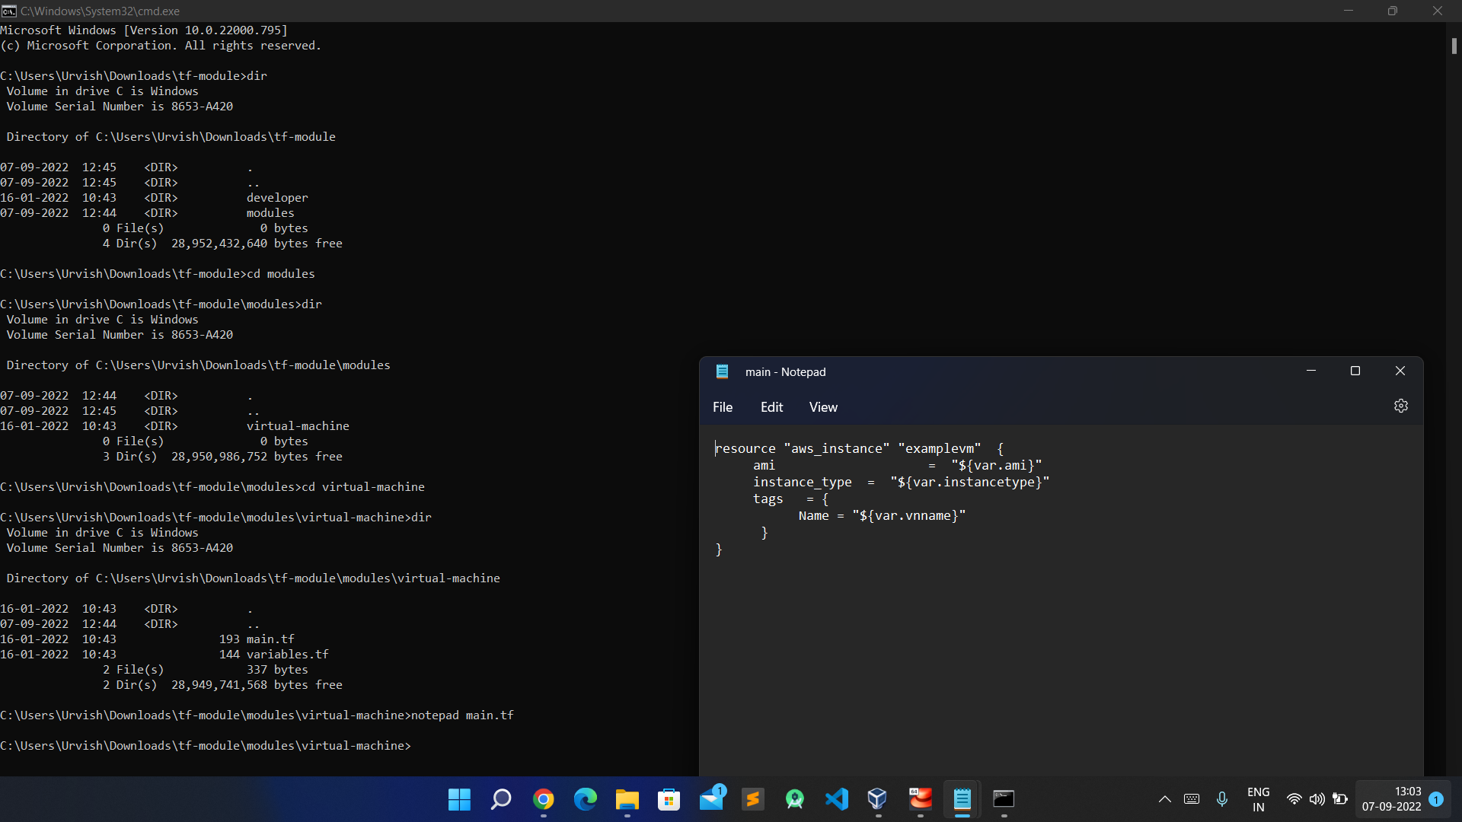Toggle microphone icon in system tray
The image size is (1462, 822).
(1221, 799)
